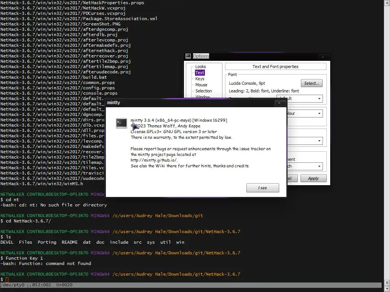Image resolution: width=390 pixels, height=292 pixels.
Task: Click the 'PDCurses.vcxproj' file line
Action: click(63, 13)
